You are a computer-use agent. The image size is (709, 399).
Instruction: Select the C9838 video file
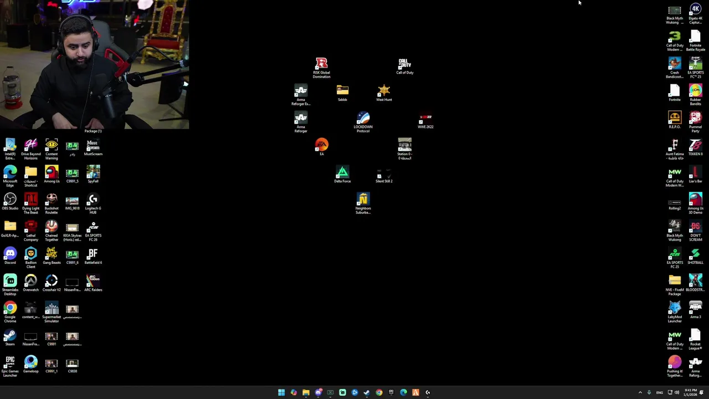(72, 365)
